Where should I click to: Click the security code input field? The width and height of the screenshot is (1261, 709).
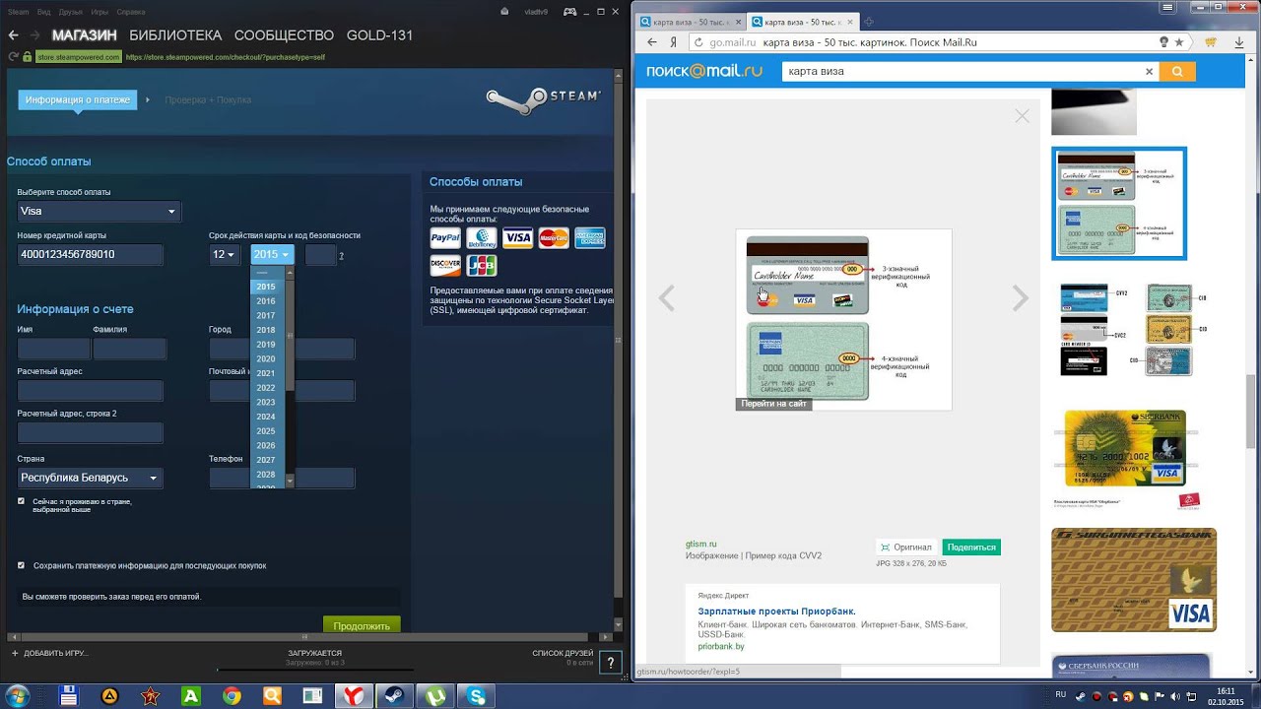click(x=320, y=254)
